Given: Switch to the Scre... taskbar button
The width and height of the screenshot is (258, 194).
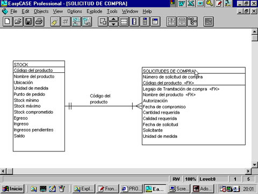Looking at the screenshot, I should [179, 189].
